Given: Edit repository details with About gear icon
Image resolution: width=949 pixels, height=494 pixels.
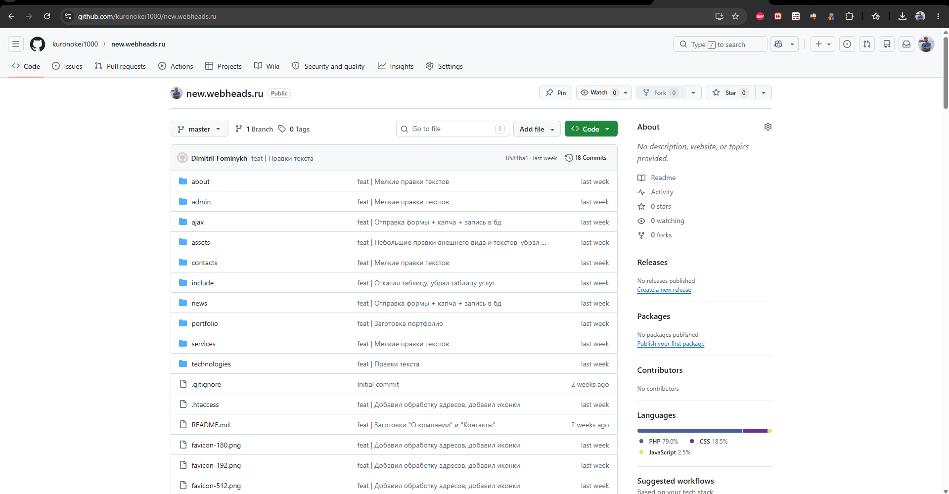Looking at the screenshot, I should tap(768, 127).
